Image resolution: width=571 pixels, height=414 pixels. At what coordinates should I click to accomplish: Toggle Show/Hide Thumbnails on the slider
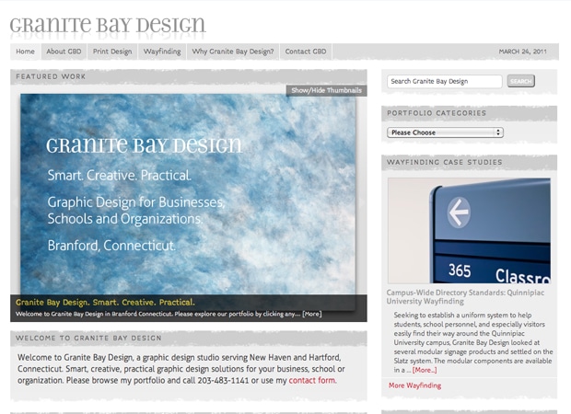tap(326, 90)
